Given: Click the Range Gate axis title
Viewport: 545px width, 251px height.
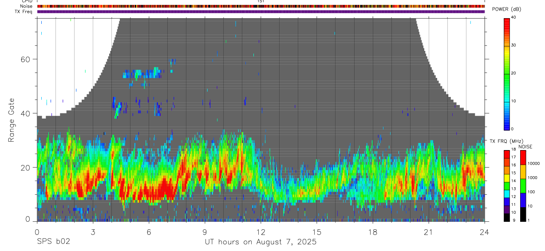Looking at the screenshot, I should [12, 120].
